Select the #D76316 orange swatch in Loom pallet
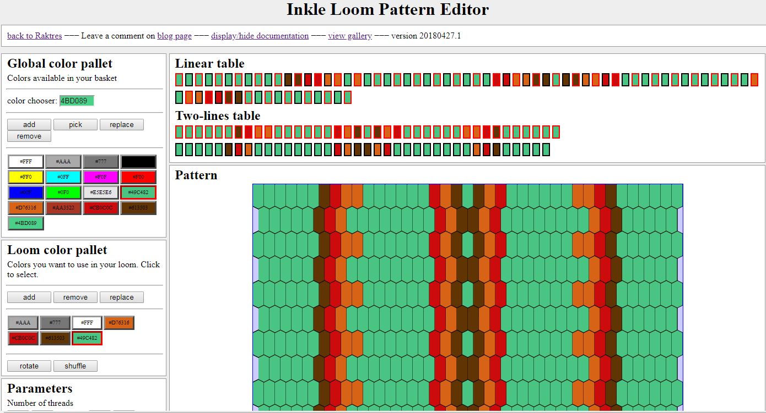 pos(119,322)
